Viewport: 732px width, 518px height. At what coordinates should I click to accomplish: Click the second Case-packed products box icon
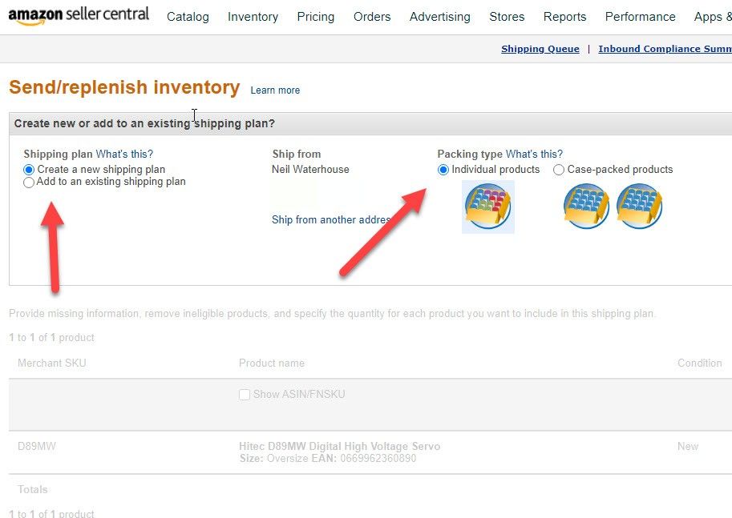coord(639,206)
